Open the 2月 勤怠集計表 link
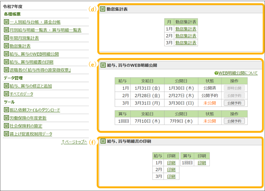This screenshot has width=265, height=191. [186, 36]
